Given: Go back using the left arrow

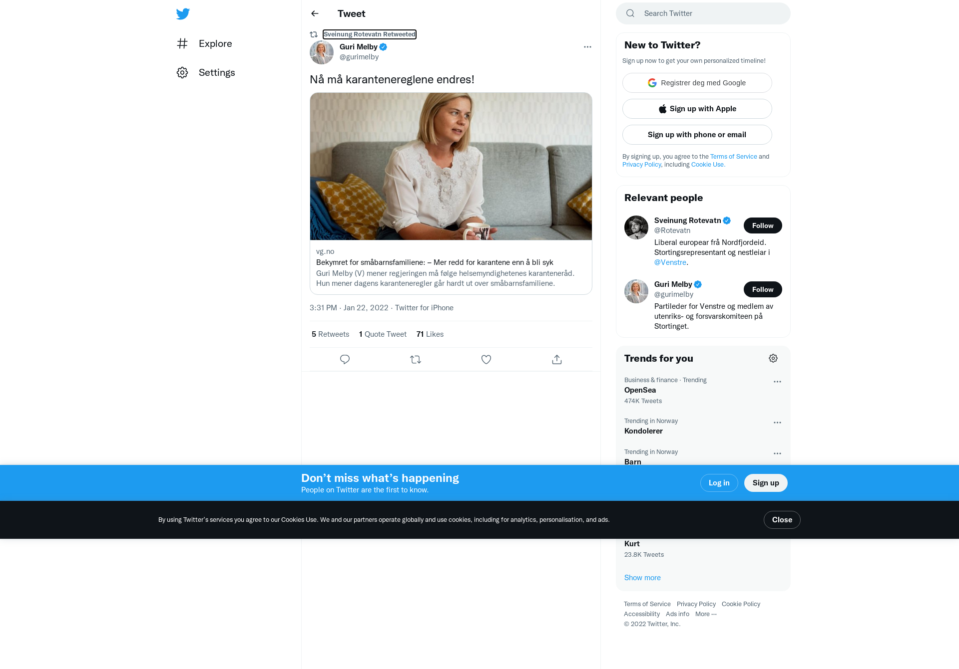Looking at the screenshot, I should point(315,13).
